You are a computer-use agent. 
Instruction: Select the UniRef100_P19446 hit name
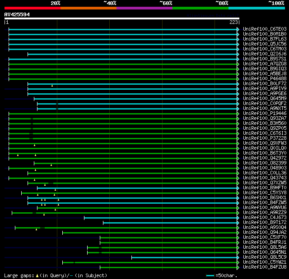(x=265, y=114)
